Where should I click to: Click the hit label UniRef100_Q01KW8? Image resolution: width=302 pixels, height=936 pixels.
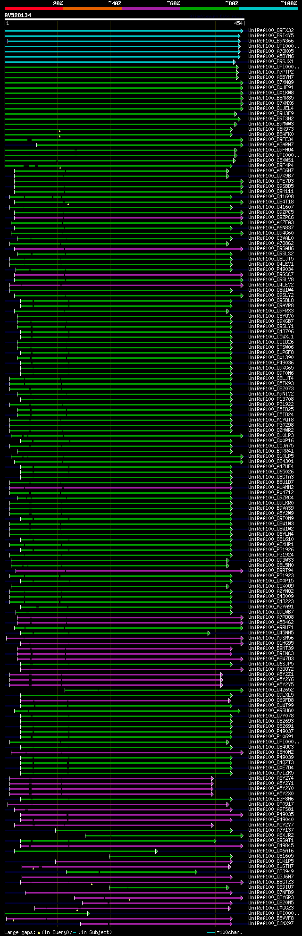[x=271, y=93]
